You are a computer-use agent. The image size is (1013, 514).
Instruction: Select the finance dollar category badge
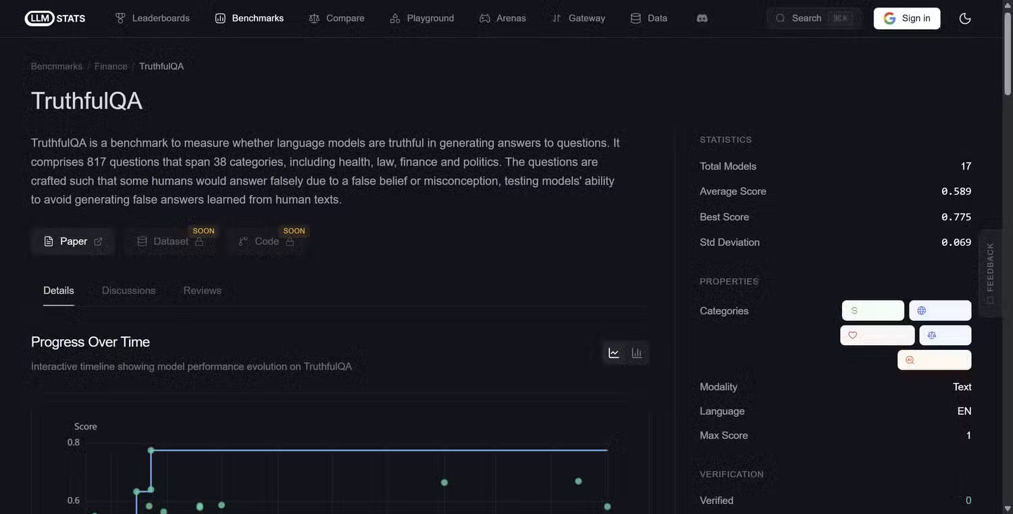pyautogui.click(x=873, y=310)
